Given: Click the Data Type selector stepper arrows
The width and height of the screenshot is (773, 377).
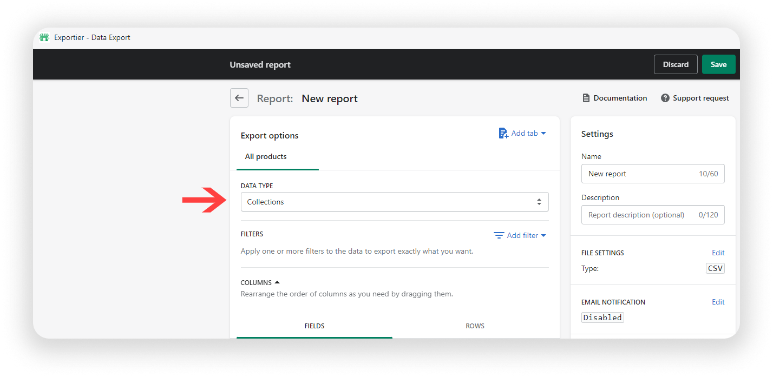Looking at the screenshot, I should pyautogui.click(x=539, y=201).
